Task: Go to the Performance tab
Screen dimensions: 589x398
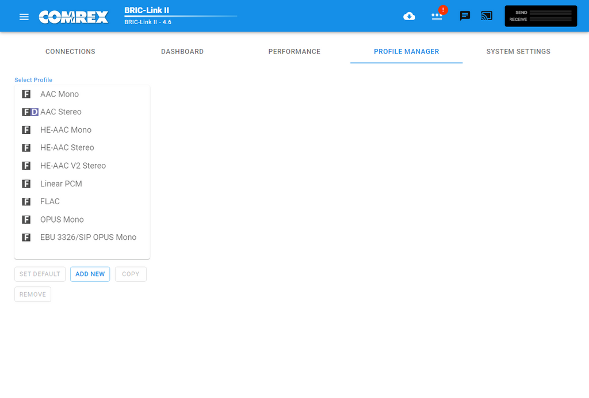Action: tap(294, 52)
